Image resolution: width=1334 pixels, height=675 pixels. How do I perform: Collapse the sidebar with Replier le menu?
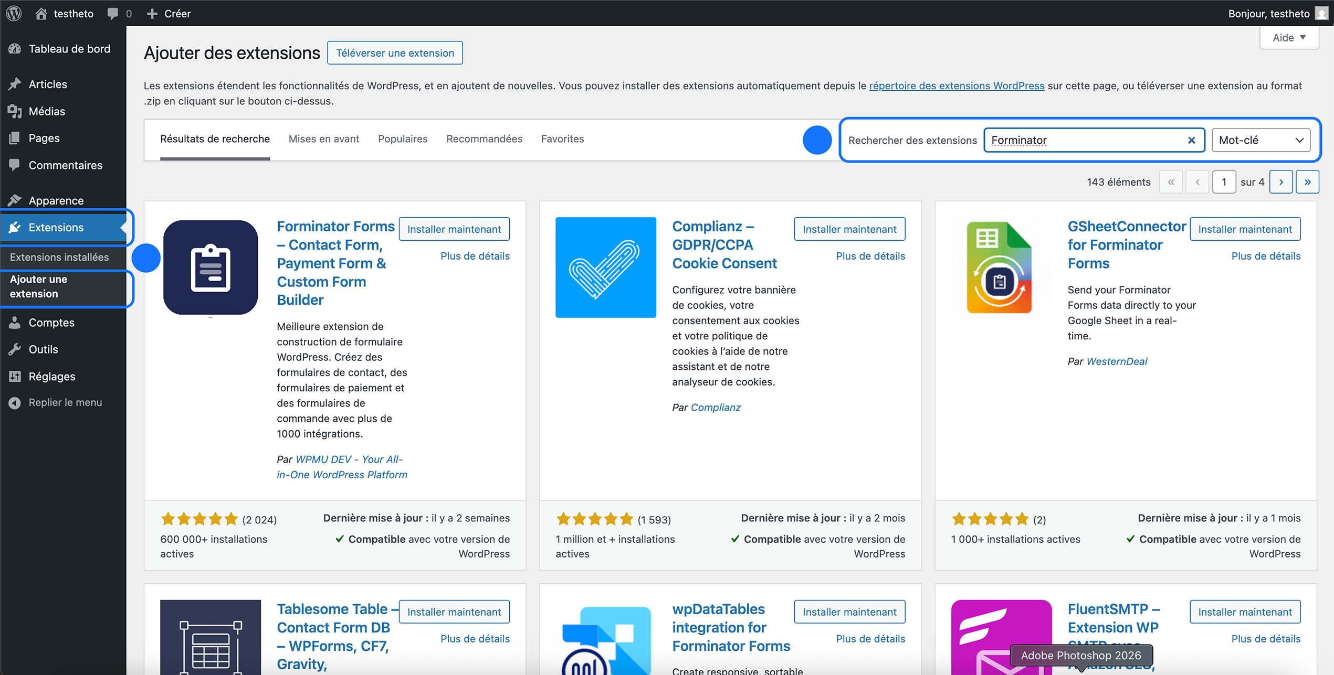[14, 402]
